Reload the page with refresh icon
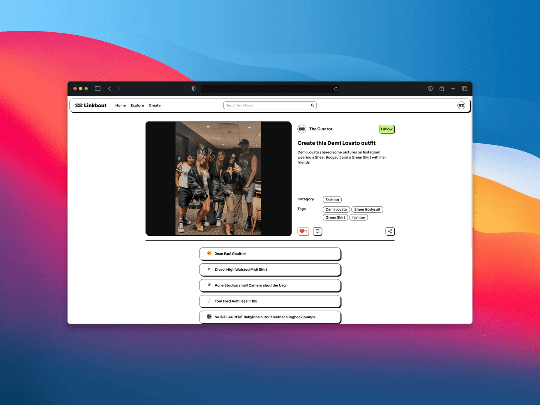Screen dimensions: 540x405 click(336, 89)
